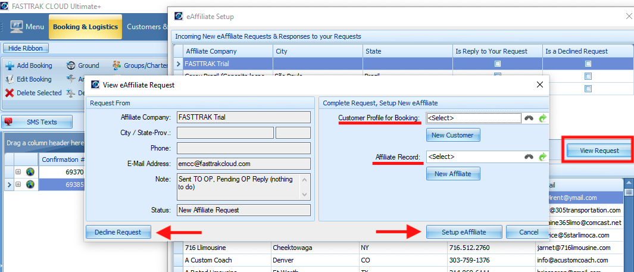The image size is (634, 272).
Task: Expand booking row 69370 with plus box
Action: click(18, 172)
